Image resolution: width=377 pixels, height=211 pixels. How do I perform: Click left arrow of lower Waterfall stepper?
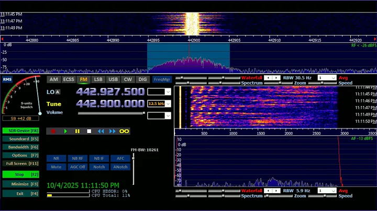268,191
